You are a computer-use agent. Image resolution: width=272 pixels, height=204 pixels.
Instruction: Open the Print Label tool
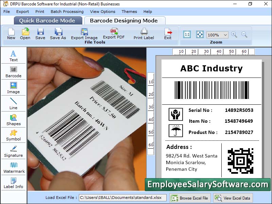143,34
